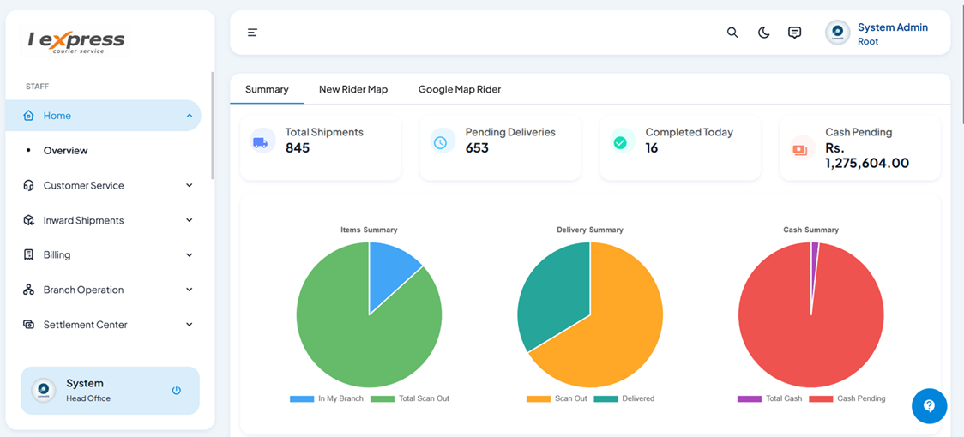
Task: Click the Completed Today checkmark icon
Action: [620, 143]
